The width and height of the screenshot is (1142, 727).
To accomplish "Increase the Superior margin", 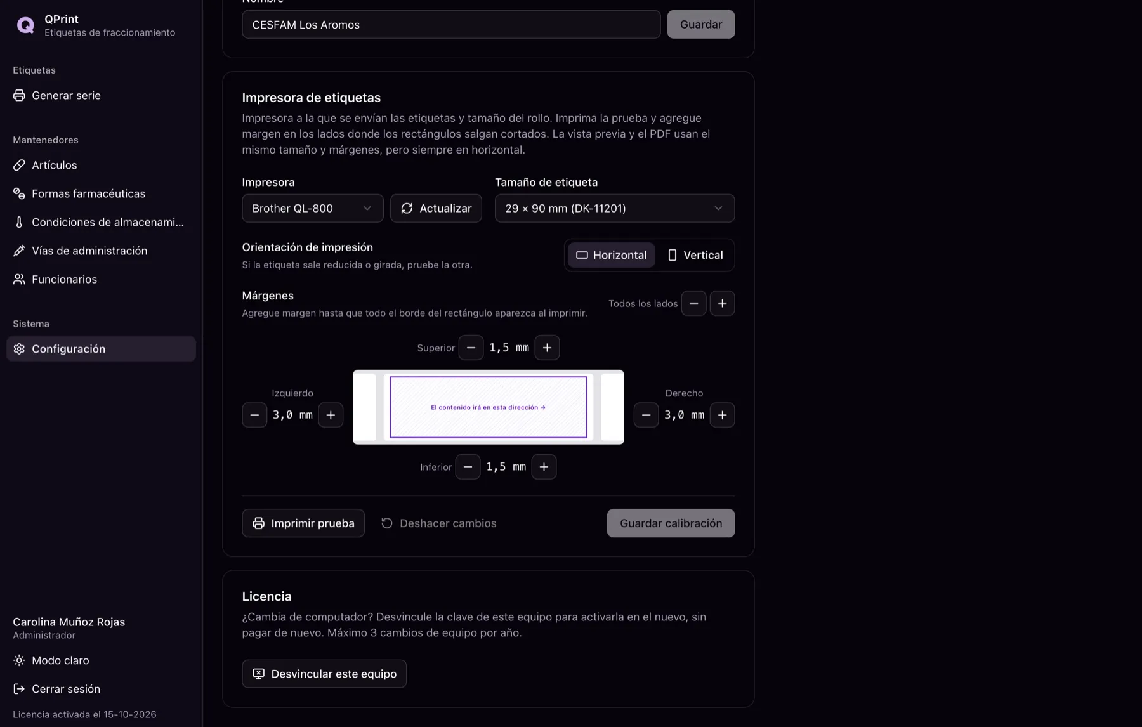I will [x=547, y=348].
